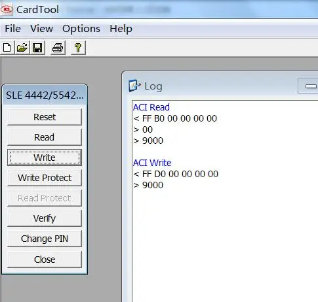
Task: Click the Log window title text
Action: click(x=153, y=86)
